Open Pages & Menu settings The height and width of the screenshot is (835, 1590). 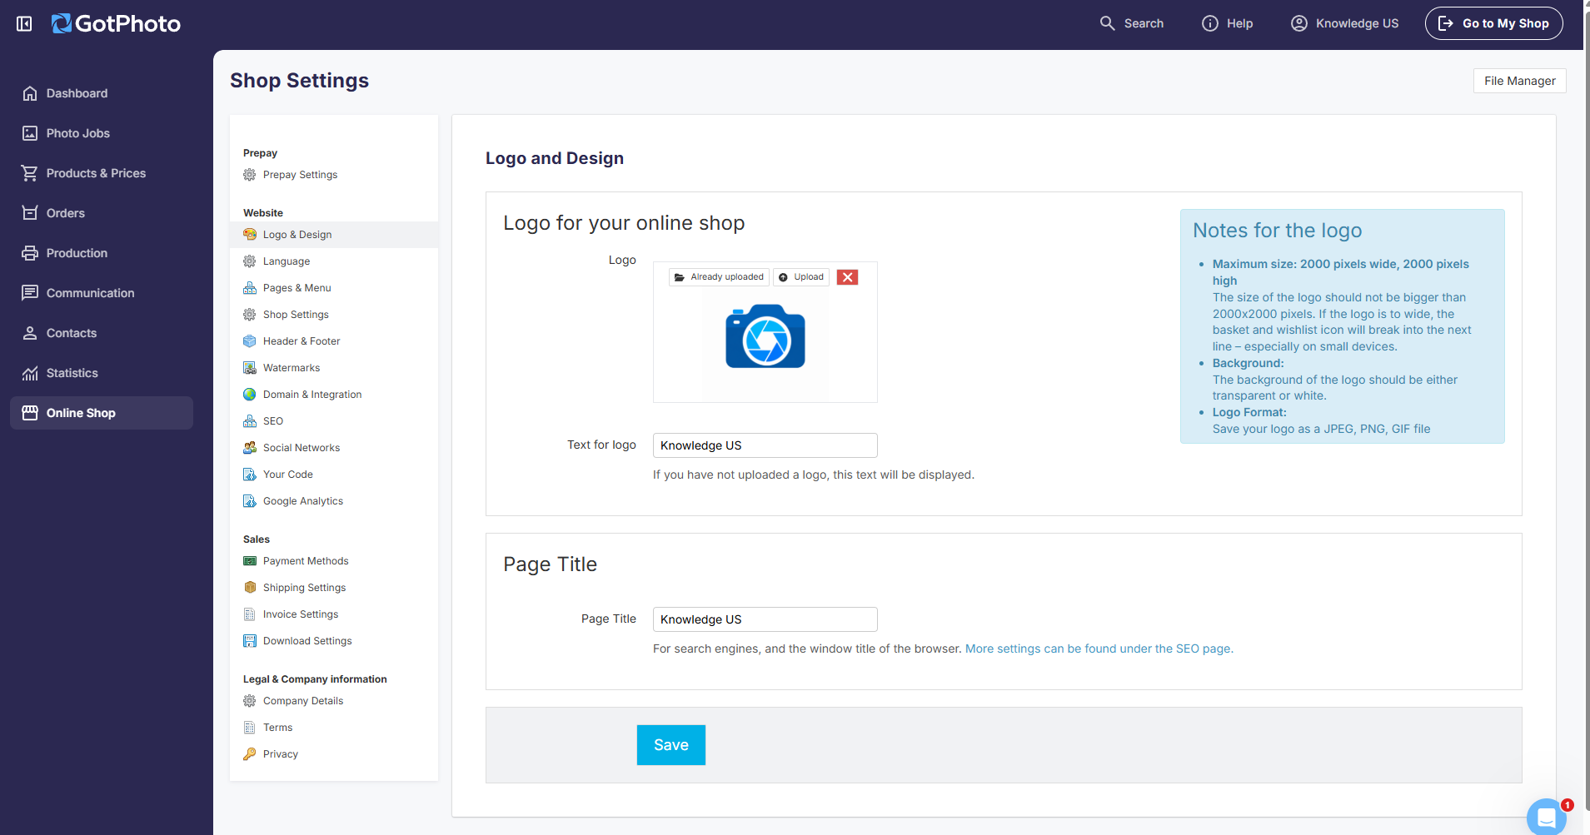click(x=334, y=288)
